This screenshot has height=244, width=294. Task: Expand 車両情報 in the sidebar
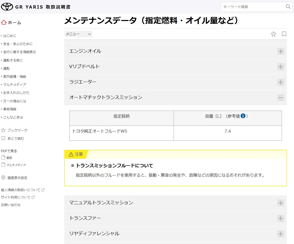click(x=9, y=109)
